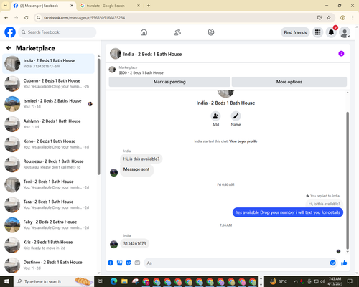Open Microsoft Edge from taskbar
The width and height of the screenshot is (359, 287).
click(x=113, y=281)
